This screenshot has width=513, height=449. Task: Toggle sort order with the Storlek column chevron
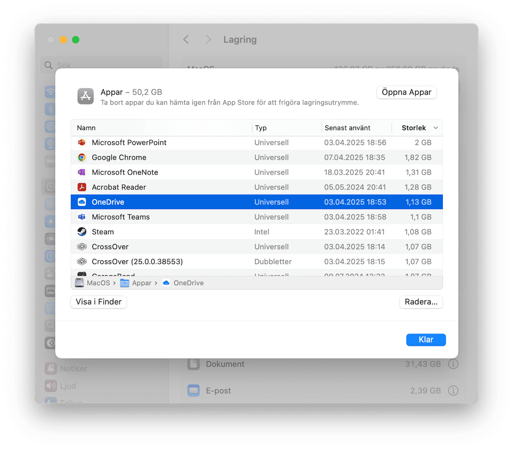pos(436,128)
